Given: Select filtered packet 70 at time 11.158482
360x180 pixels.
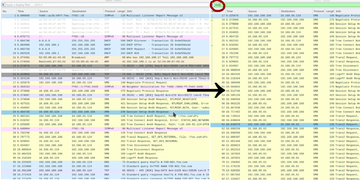Looking at the screenshot, I should [285, 162].
